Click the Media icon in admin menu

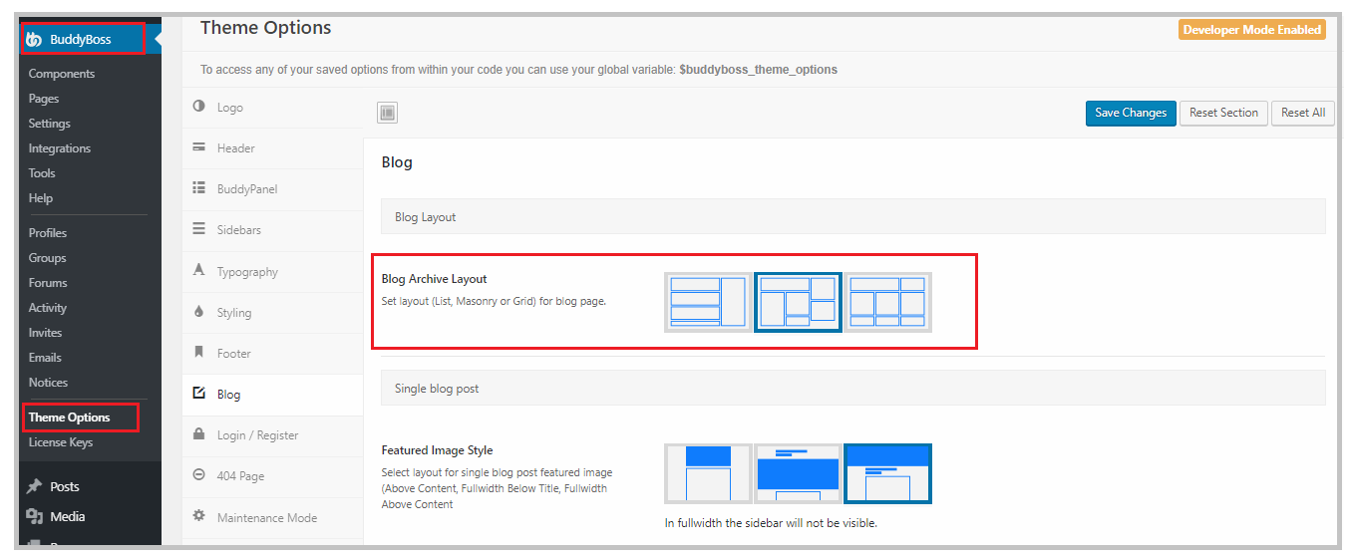34,516
